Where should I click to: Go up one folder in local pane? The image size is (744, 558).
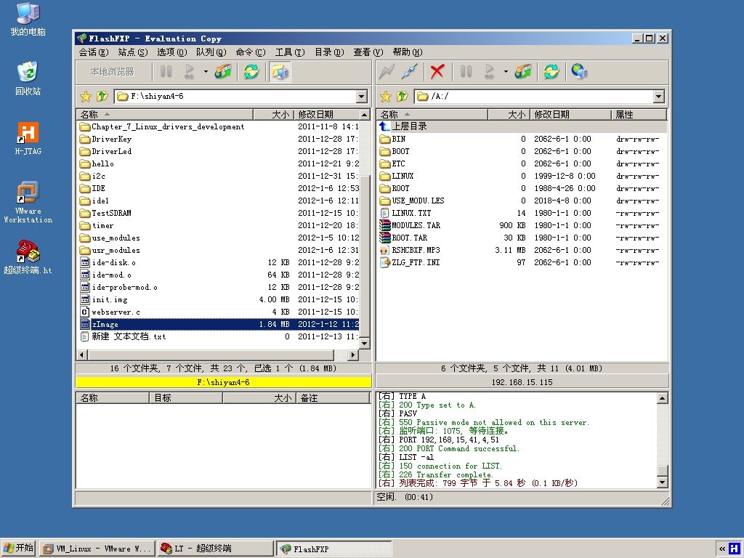(102, 97)
